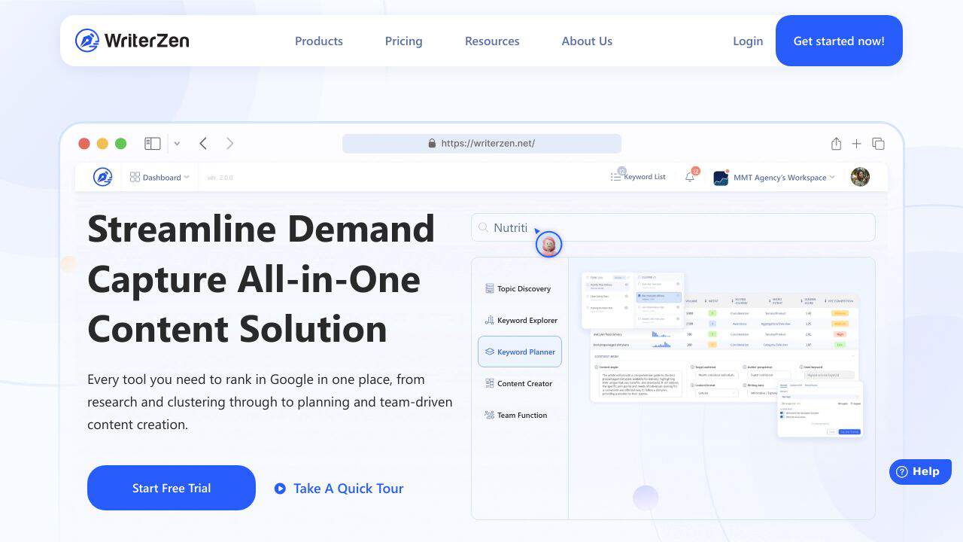This screenshot has width=963, height=542.
Task: Click the WriterZen logo in the header
Action: point(132,41)
